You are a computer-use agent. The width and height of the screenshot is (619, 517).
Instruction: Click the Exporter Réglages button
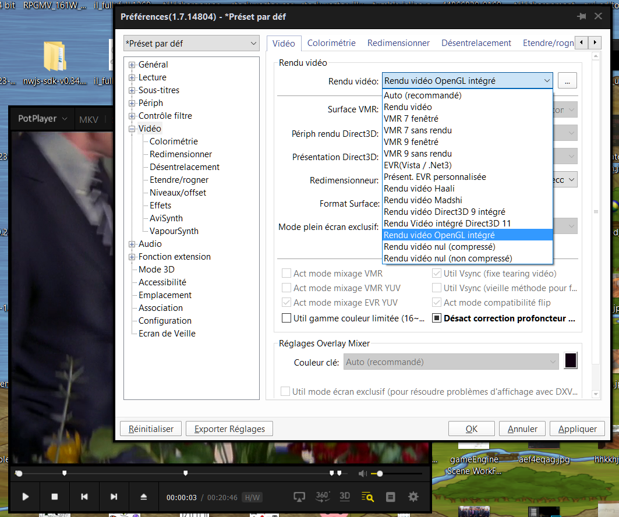pyautogui.click(x=229, y=429)
